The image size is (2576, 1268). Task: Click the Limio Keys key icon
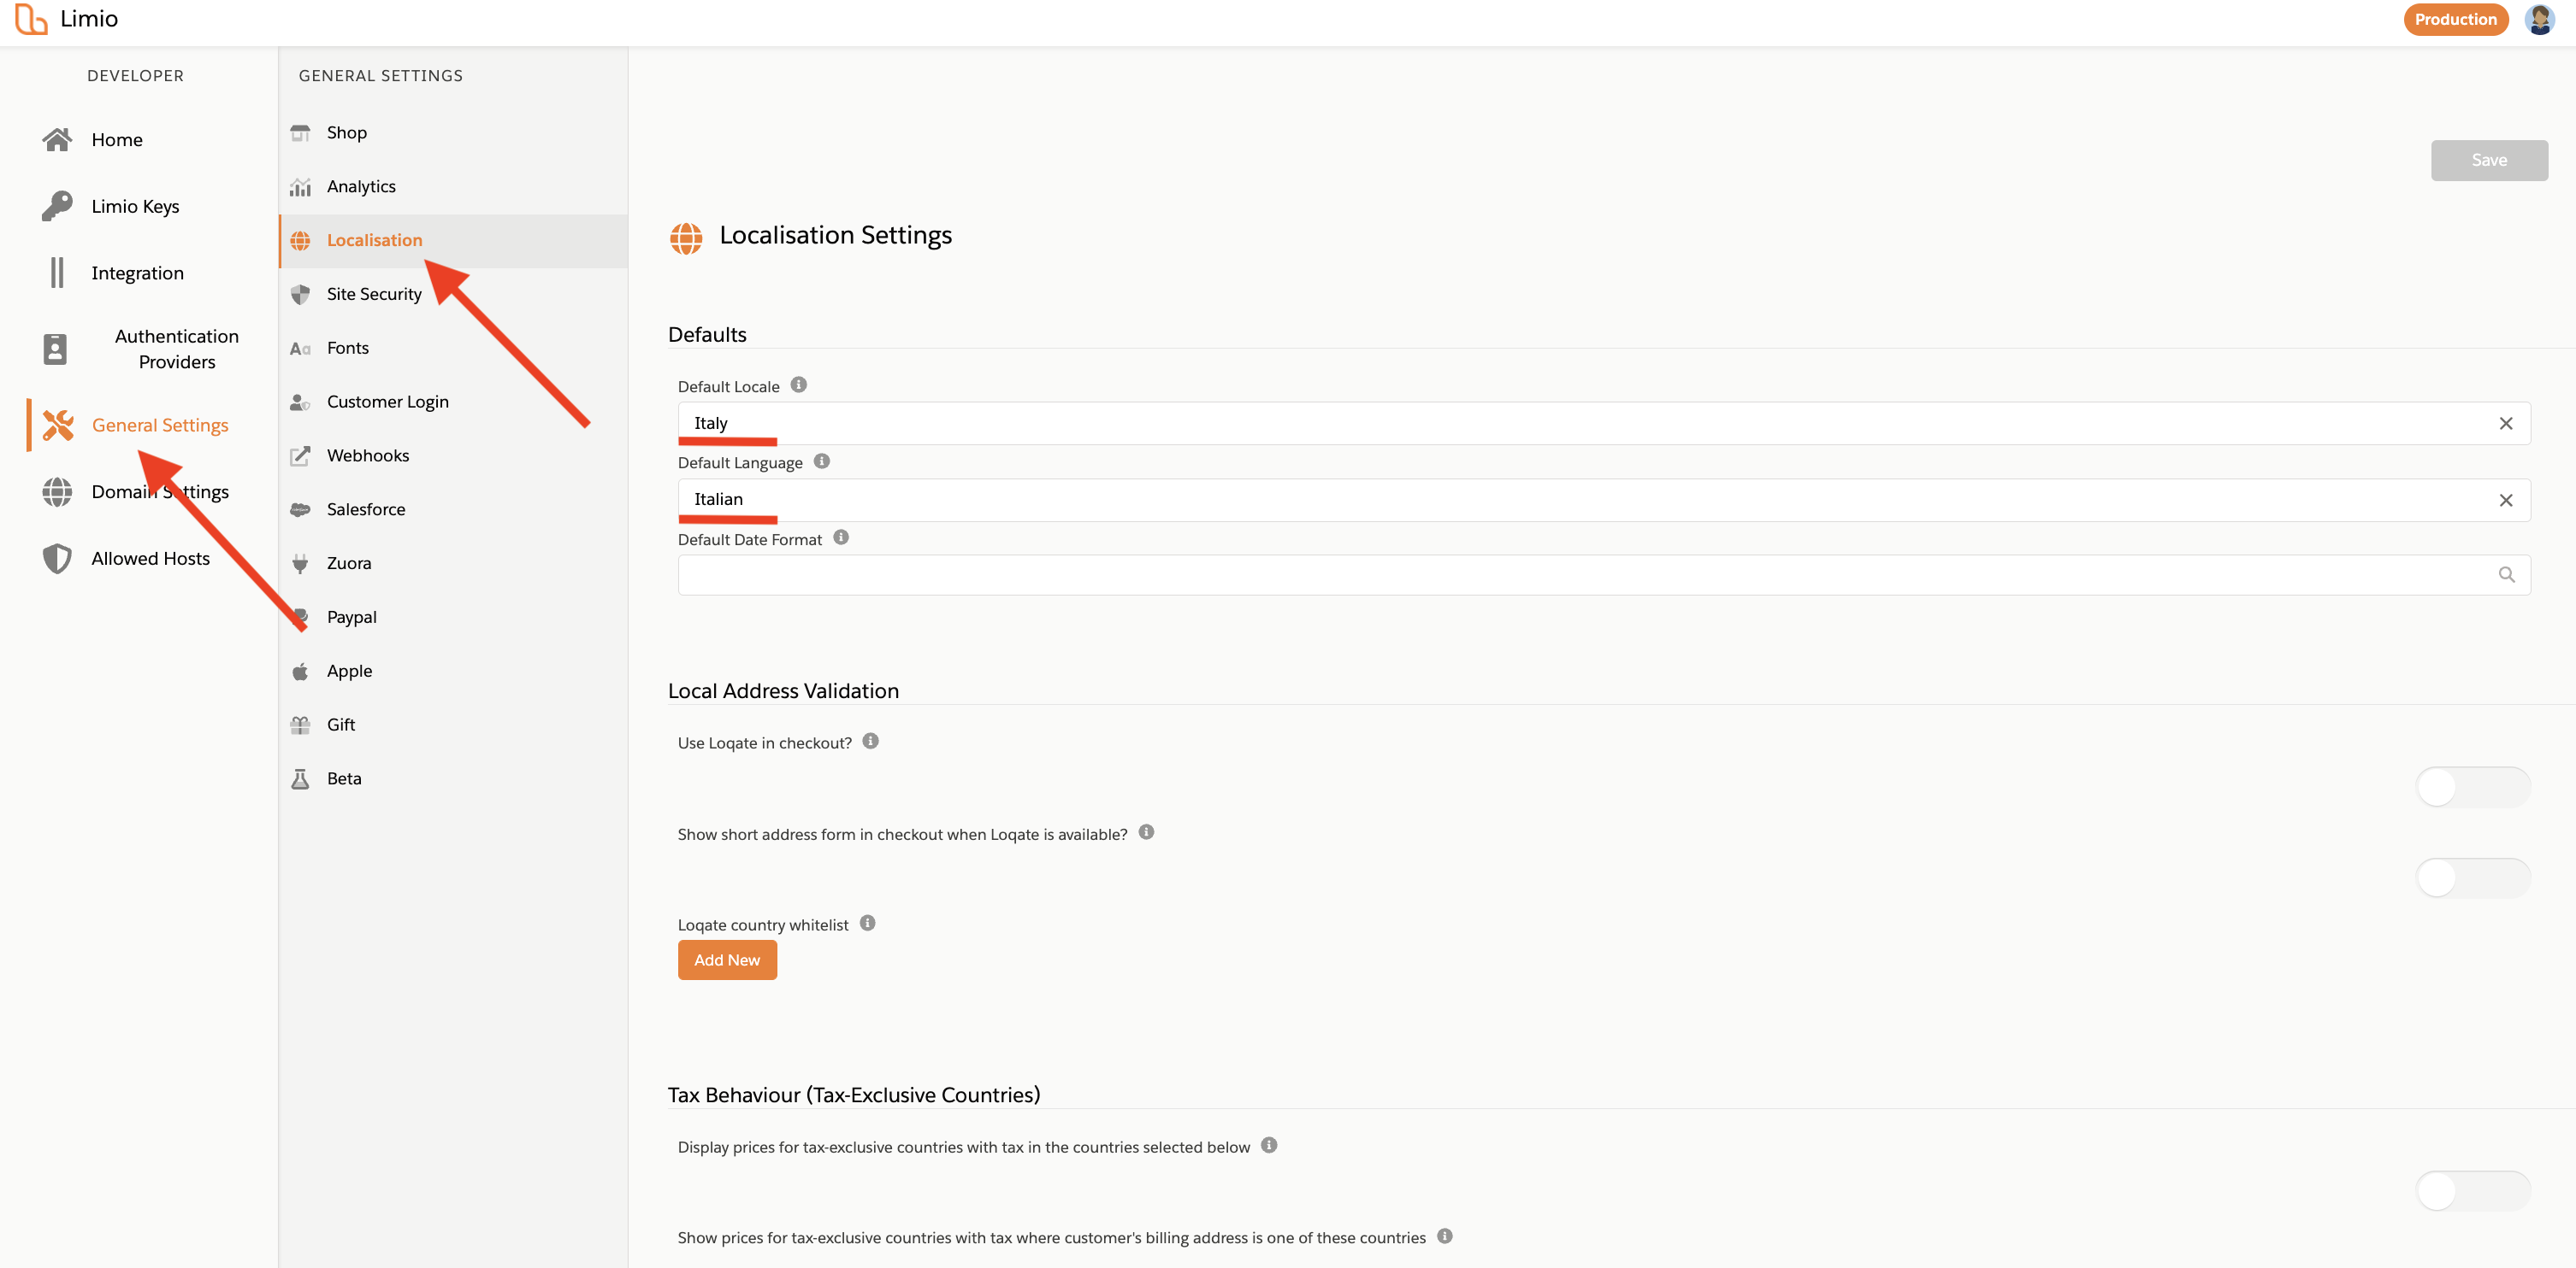click(57, 206)
